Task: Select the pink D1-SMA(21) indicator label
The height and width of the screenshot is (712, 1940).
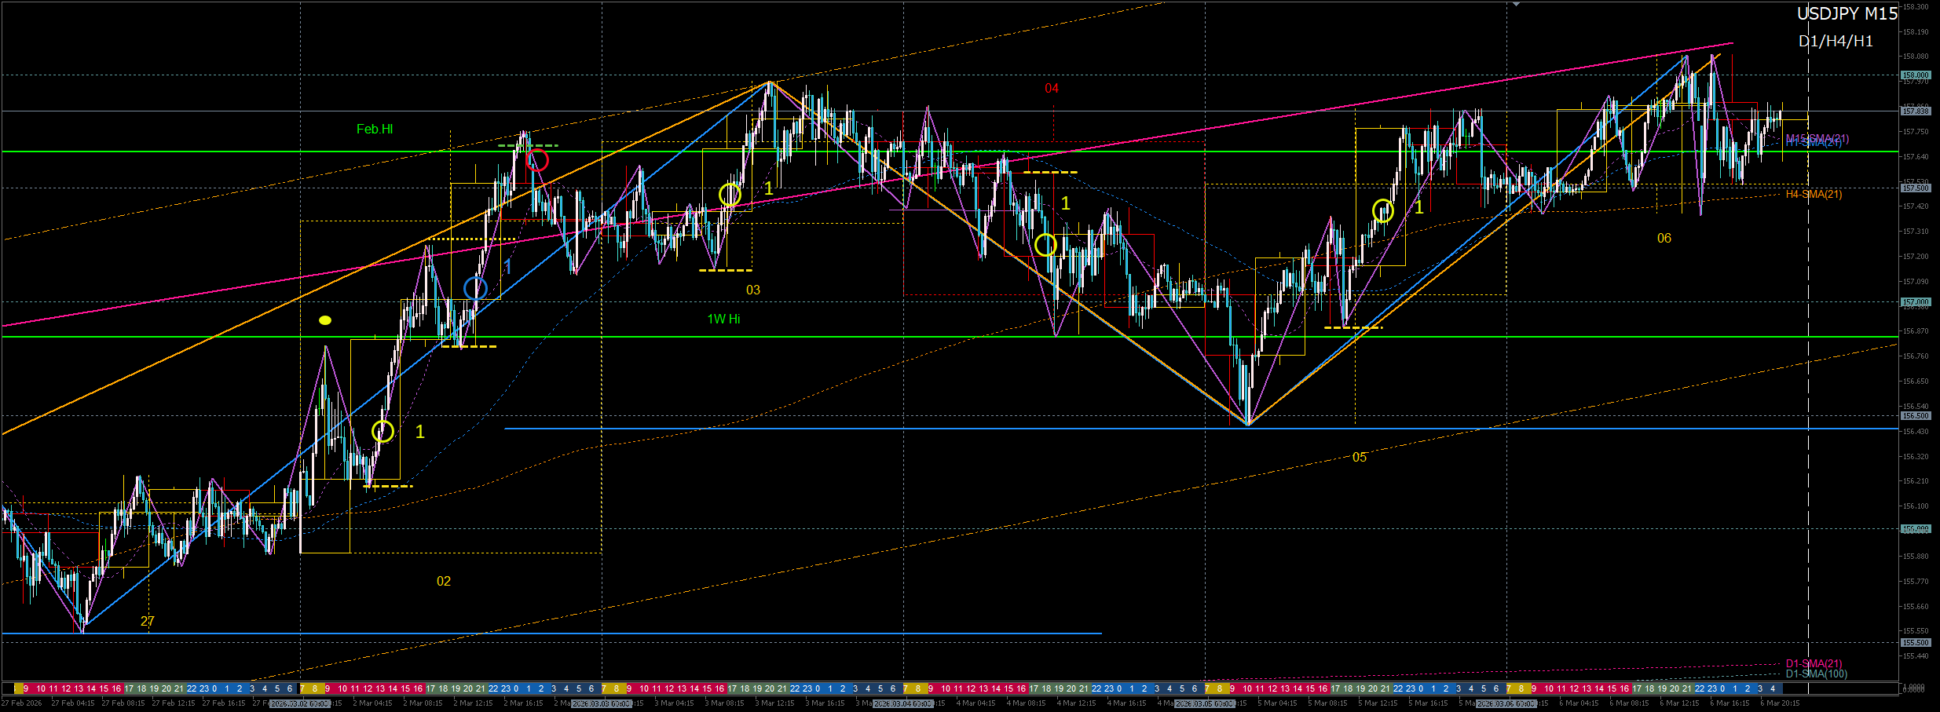Action: pyautogui.click(x=1814, y=663)
